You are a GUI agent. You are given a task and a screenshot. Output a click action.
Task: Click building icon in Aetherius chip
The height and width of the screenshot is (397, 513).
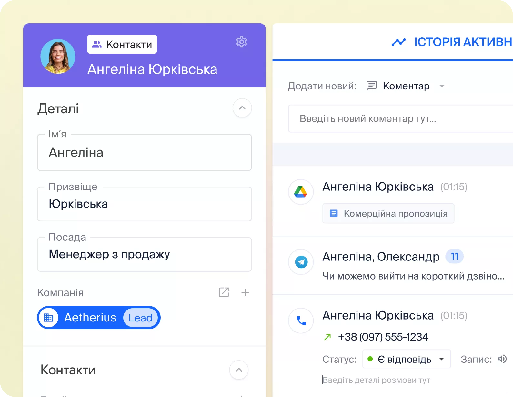point(49,318)
